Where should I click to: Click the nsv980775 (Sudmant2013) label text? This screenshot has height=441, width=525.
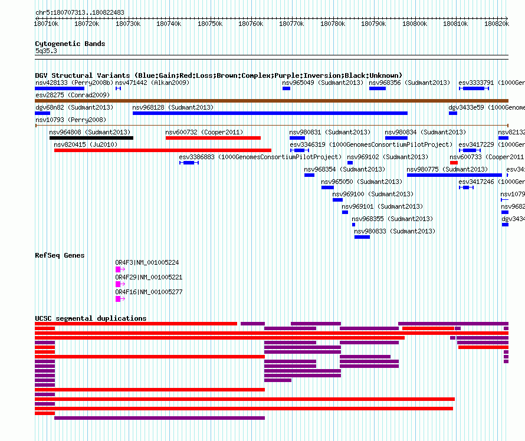coord(447,169)
